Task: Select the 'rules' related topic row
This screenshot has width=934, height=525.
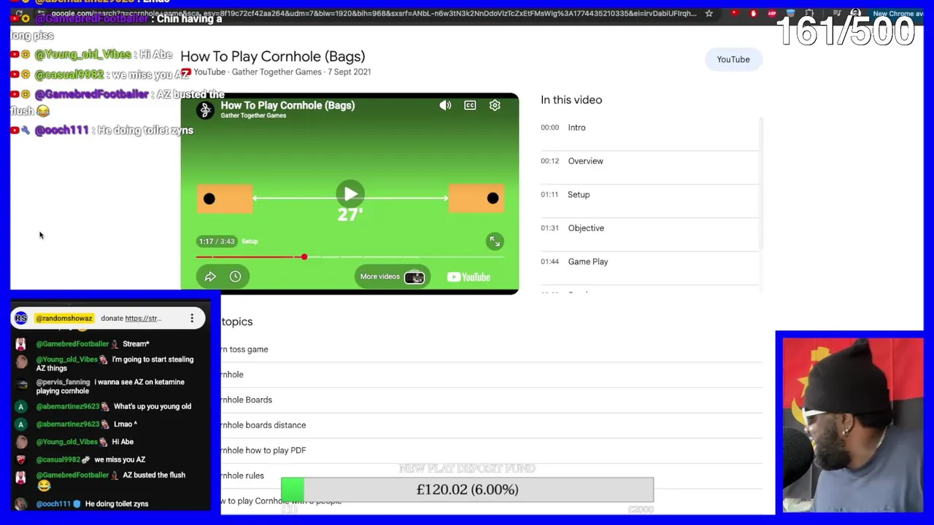Action: point(490,475)
